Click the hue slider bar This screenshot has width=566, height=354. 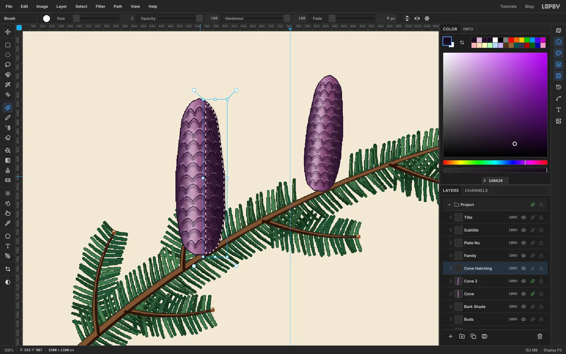[495, 162]
